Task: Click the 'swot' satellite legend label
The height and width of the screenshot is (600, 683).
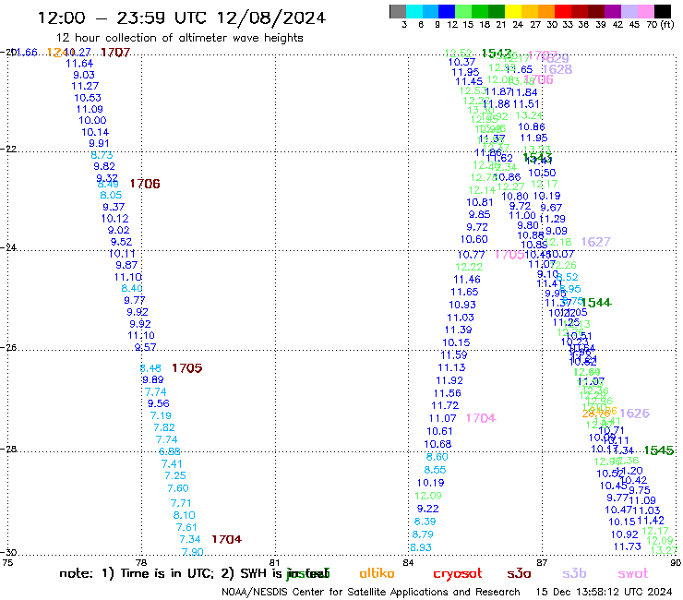Action: tap(633, 573)
